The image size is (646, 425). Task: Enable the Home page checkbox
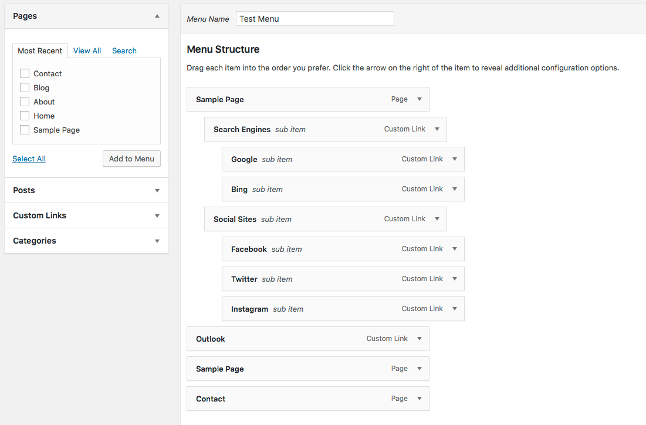pos(25,116)
